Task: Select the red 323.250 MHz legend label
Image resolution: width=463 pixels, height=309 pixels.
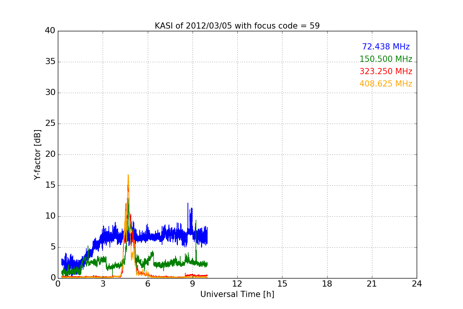Action: point(386,71)
